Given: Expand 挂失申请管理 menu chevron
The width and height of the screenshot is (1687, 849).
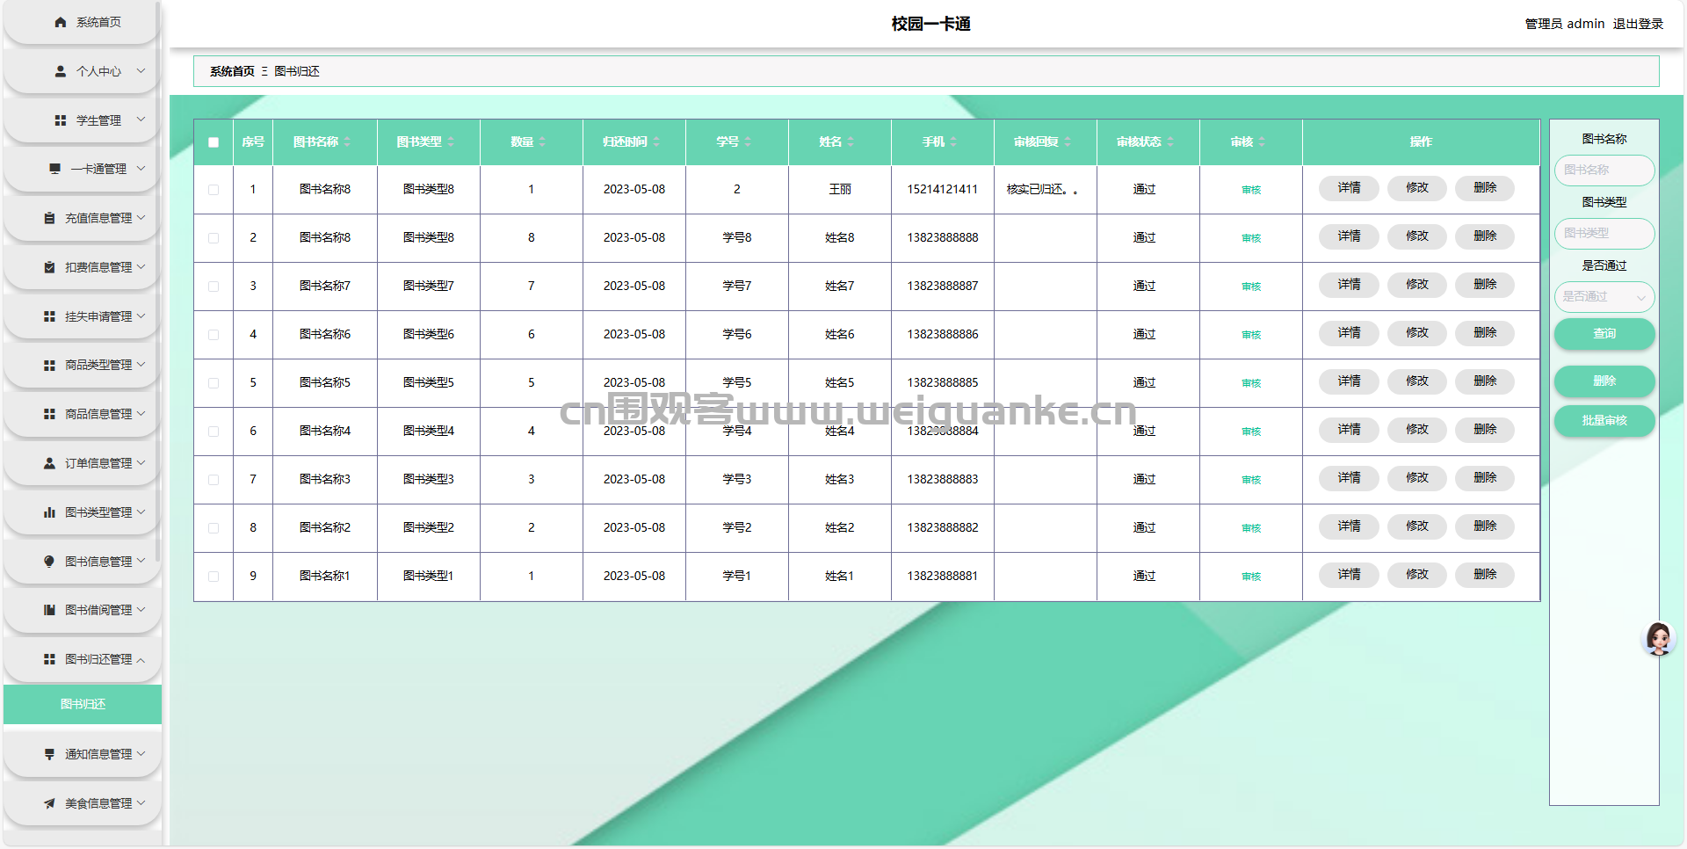Looking at the screenshot, I should [x=141, y=316].
